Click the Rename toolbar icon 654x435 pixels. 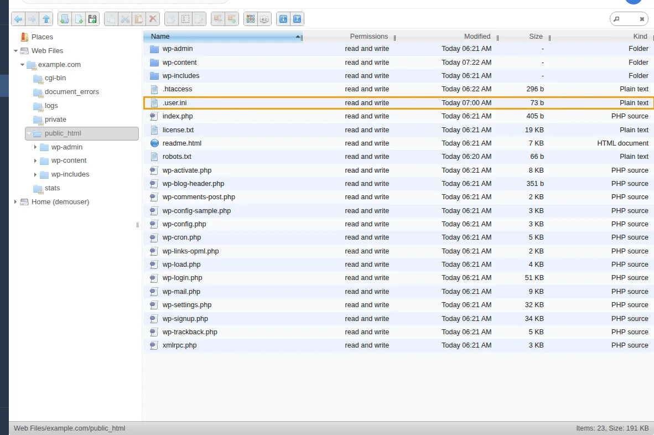coord(185,19)
